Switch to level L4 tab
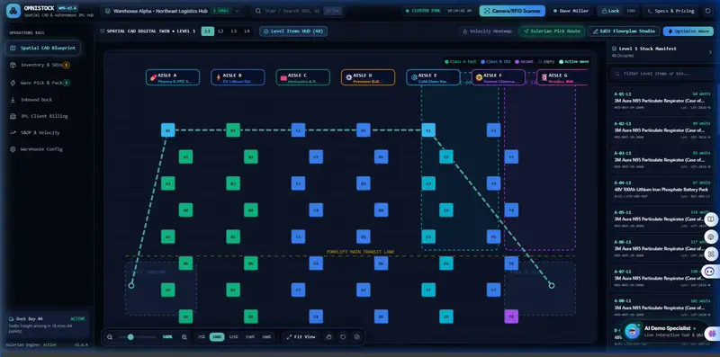The image size is (720, 357). pyautogui.click(x=247, y=31)
